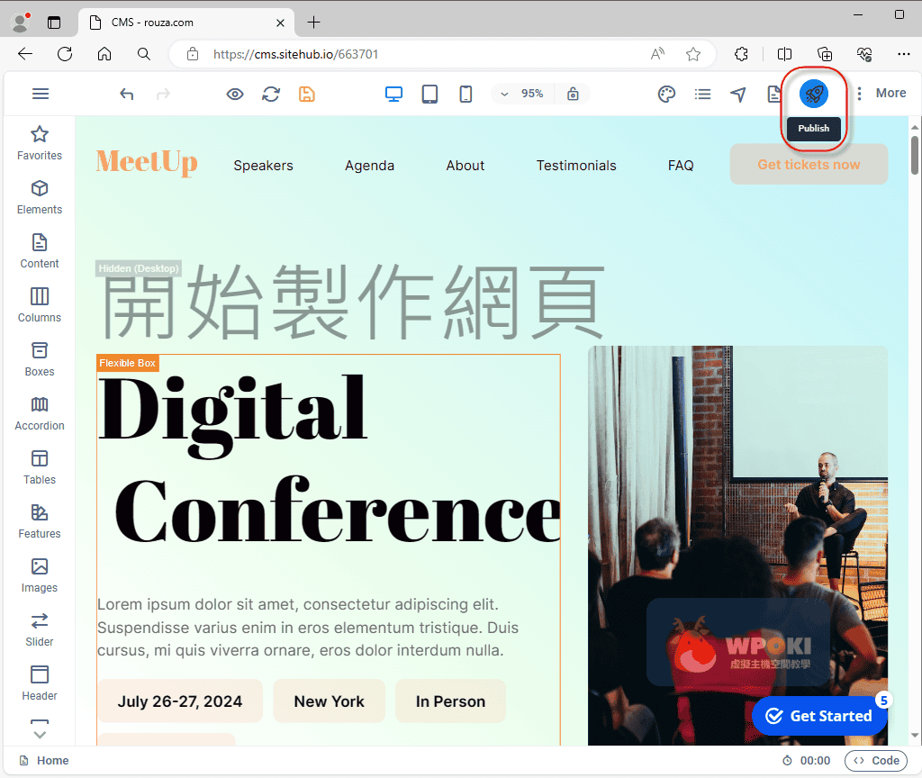Toggle preview mode with eye icon
The height and width of the screenshot is (778, 922).
click(235, 94)
